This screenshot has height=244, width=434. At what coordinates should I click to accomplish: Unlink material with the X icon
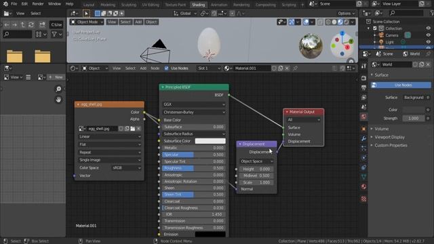287,68
